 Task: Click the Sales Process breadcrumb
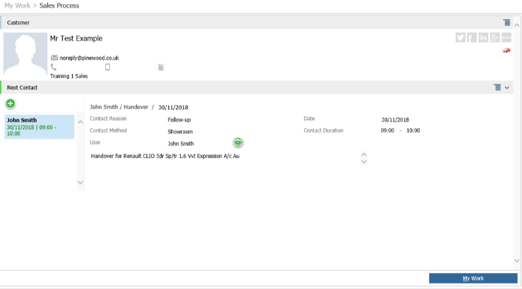(59, 5)
